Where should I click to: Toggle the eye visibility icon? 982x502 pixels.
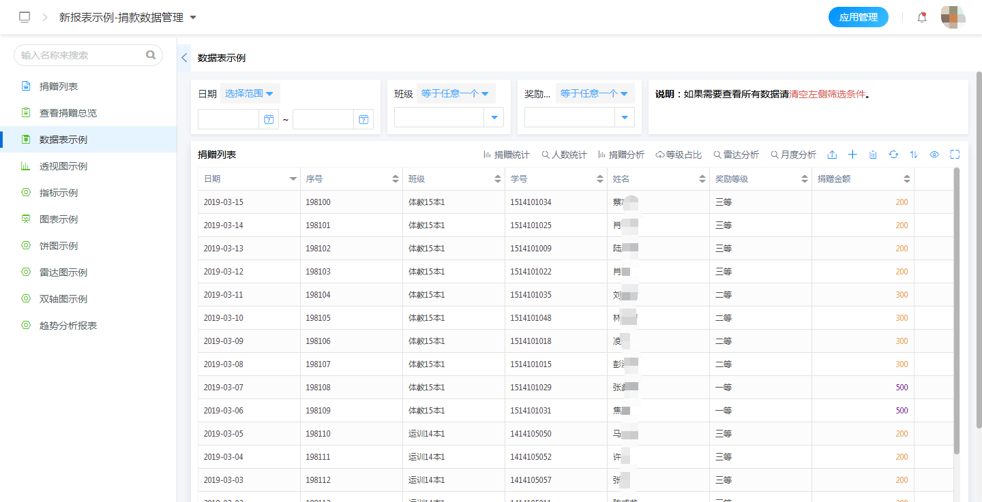click(934, 155)
